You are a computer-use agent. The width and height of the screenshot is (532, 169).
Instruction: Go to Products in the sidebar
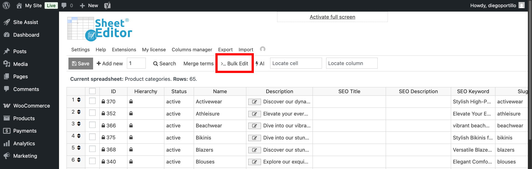point(24,119)
